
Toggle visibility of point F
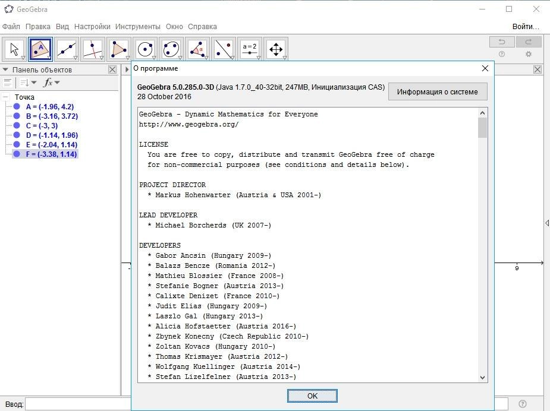pos(17,154)
